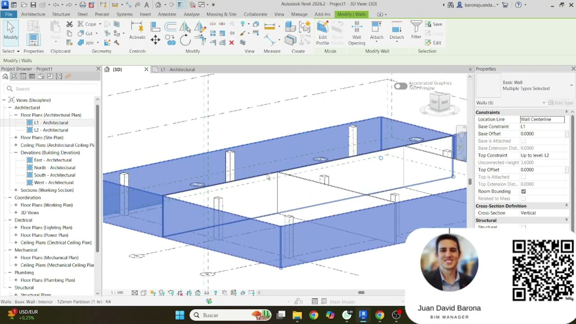Click the horizontal scrollbar of the 3D view
The image size is (576, 324).
pyautogui.click(x=361, y=292)
